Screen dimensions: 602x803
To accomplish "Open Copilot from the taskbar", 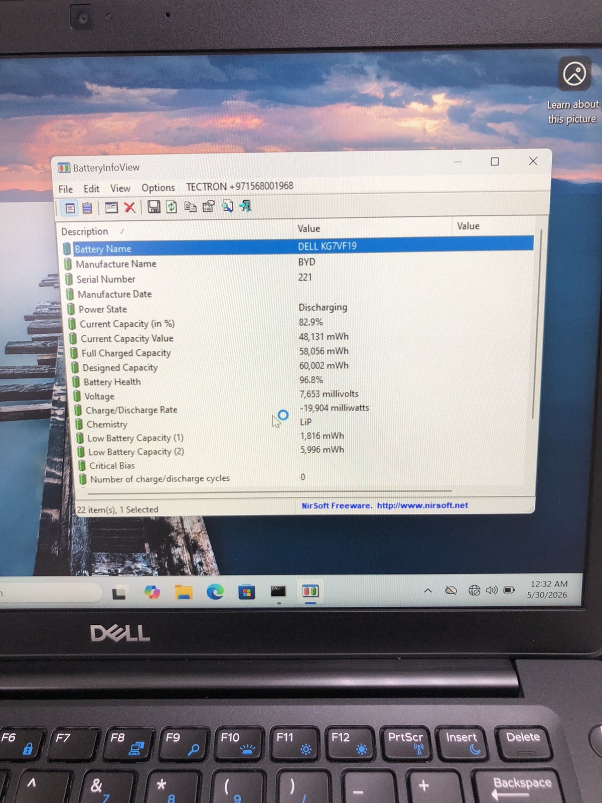I will [x=152, y=592].
